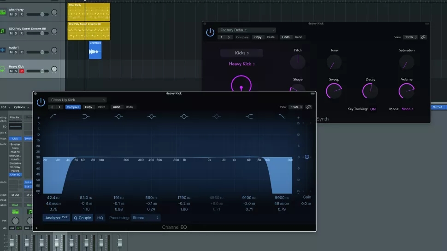
Task: Select next preset arrow in Channel EQ
Action: pos(59,107)
